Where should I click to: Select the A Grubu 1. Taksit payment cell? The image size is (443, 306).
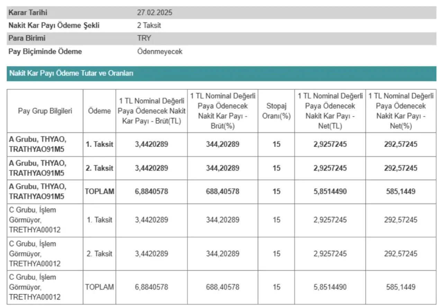tap(100, 144)
